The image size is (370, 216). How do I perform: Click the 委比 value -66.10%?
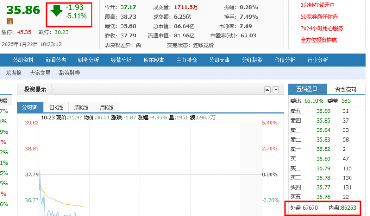(x=313, y=101)
